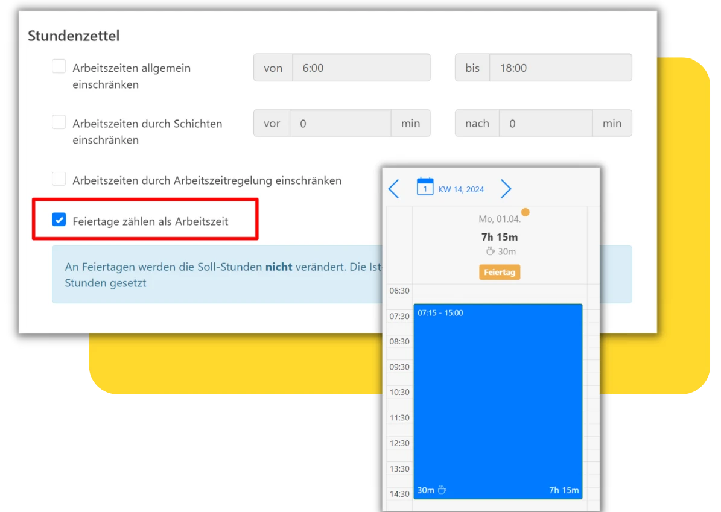Tick Arbeitszeiten durch Arbeitszeitregelung einschränken checkbox
This screenshot has height=512, width=721.
(x=59, y=179)
